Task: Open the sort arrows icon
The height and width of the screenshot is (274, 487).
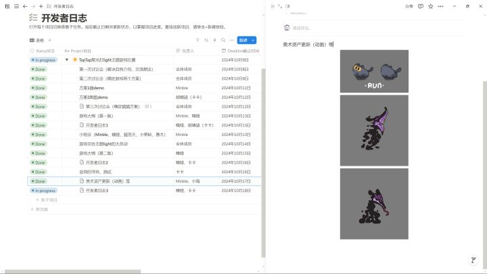Action: pos(206,40)
